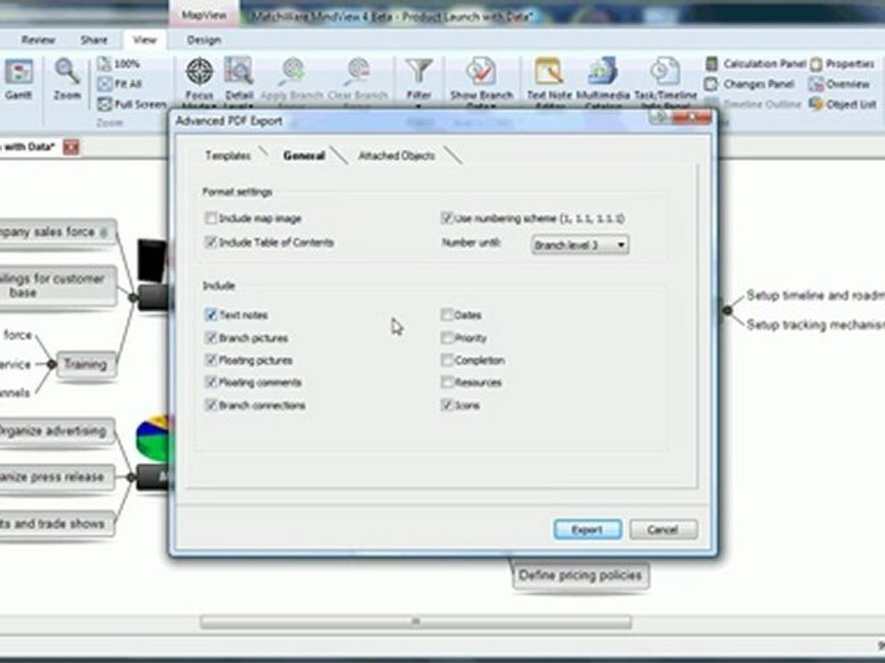885x663 pixels.
Task: Open the Design ribbon tab
Action: (x=204, y=41)
